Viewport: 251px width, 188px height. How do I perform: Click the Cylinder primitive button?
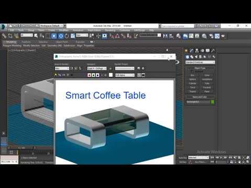pyautogui.click(x=192, y=83)
